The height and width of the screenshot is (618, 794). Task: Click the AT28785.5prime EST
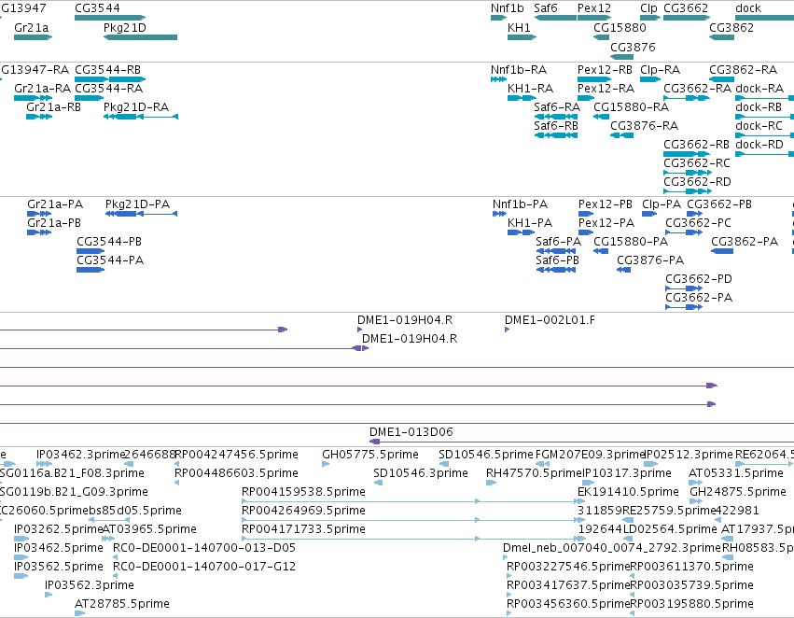click(x=79, y=613)
